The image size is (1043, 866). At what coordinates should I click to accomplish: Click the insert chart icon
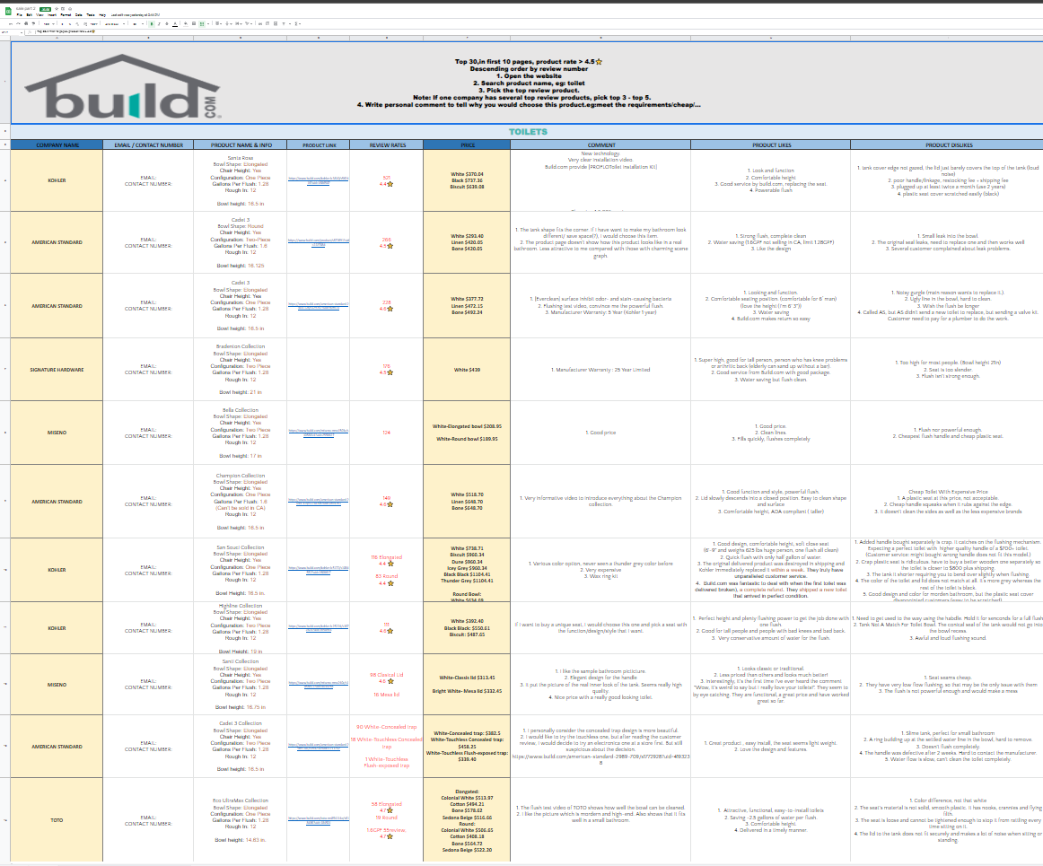(x=276, y=24)
